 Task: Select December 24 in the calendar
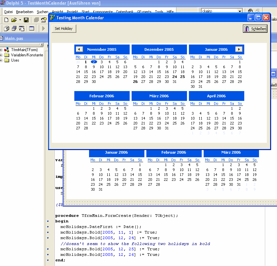coord(175,77)
